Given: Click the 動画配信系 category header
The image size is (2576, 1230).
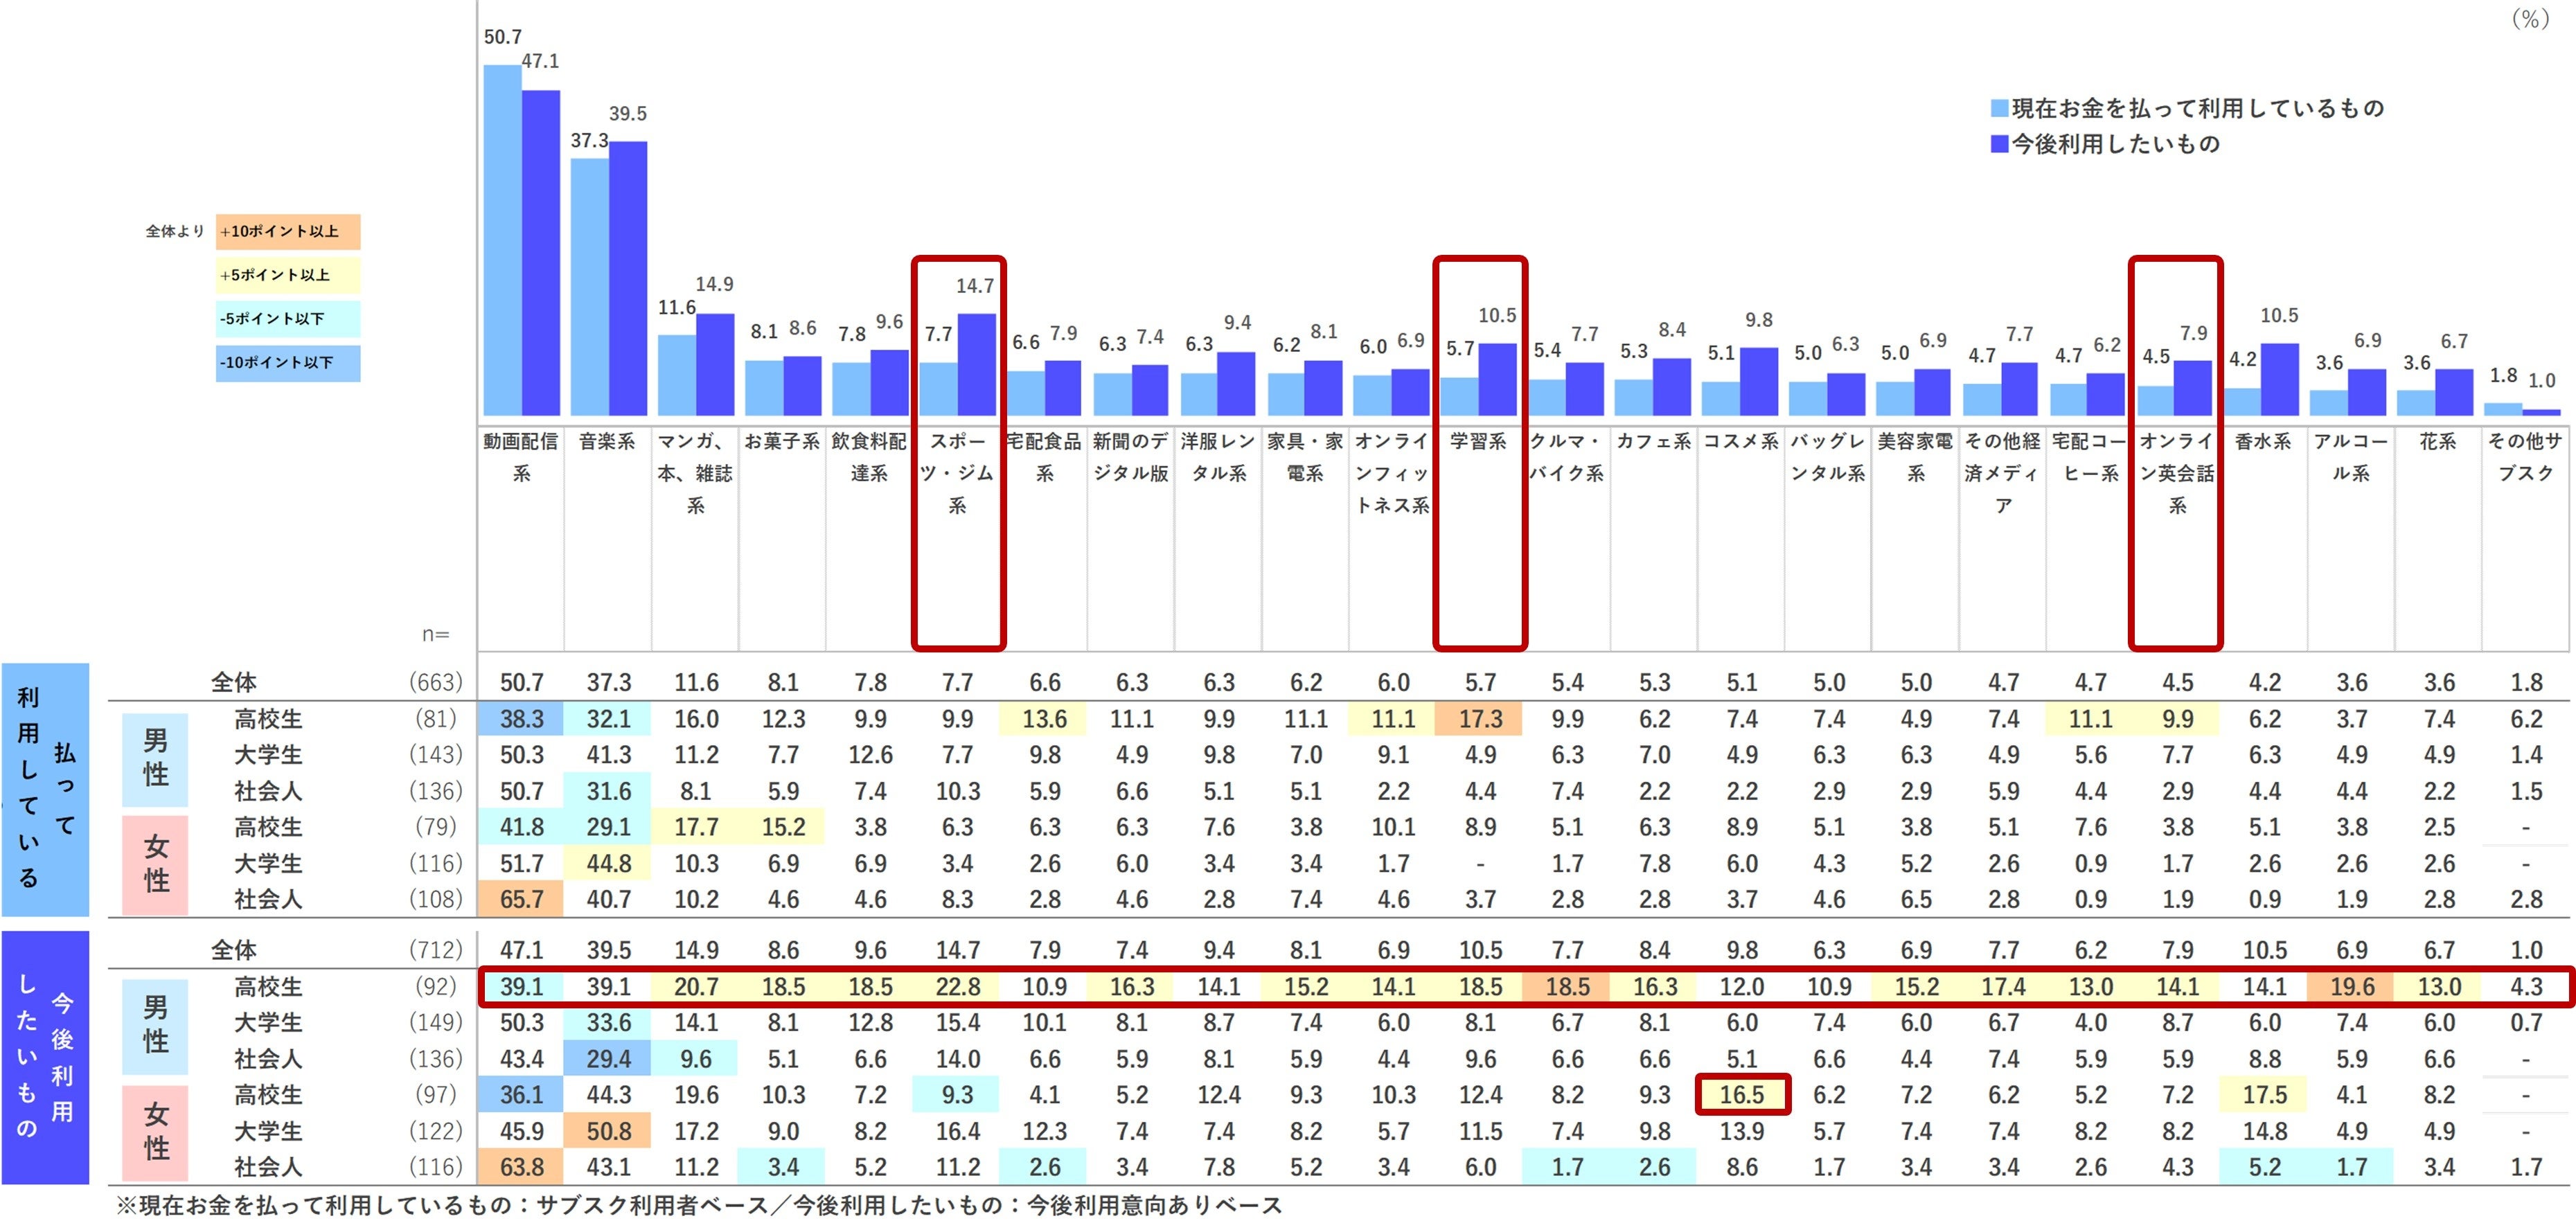Looking at the screenshot, I should pos(521,457).
